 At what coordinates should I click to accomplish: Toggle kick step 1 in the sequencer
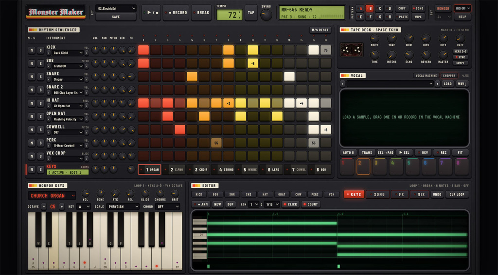click(x=143, y=50)
